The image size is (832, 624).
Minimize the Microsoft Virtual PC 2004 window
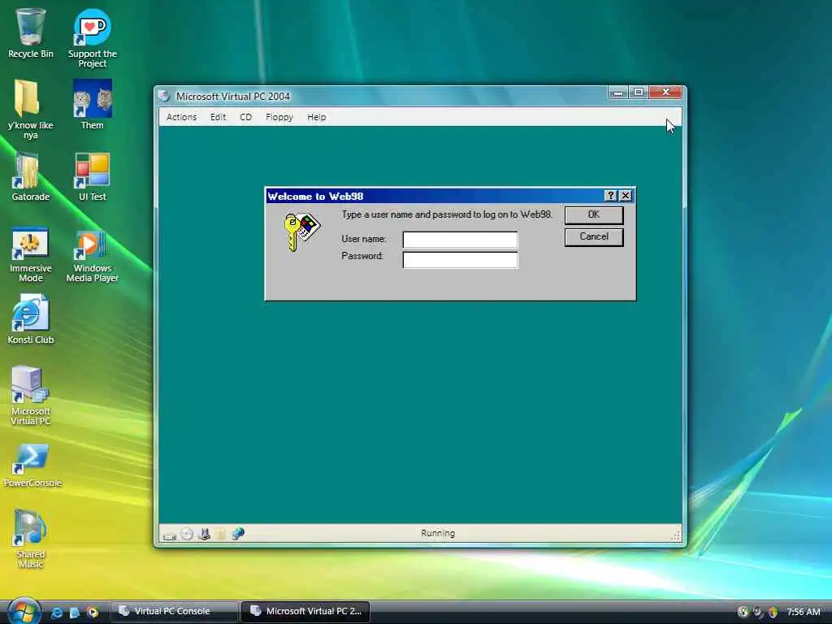618,93
